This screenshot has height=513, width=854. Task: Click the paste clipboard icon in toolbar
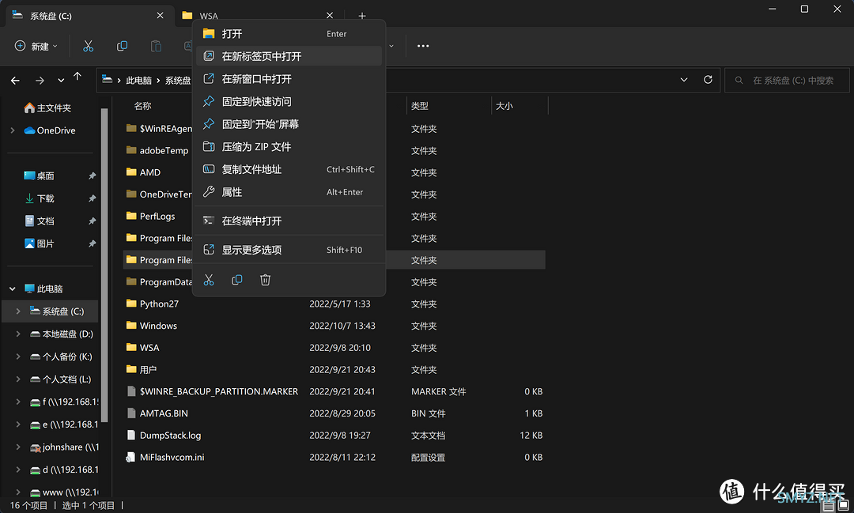click(156, 47)
